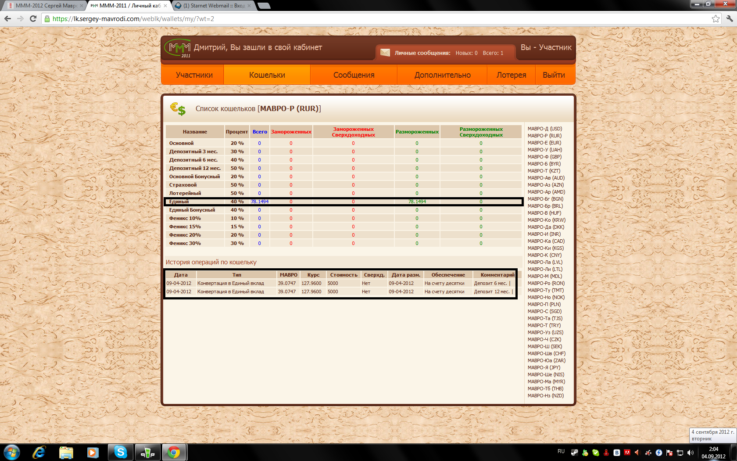The width and height of the screenshot is (737, 461).
Task: Open the Лотерея menu
Action: pos(511,75)
